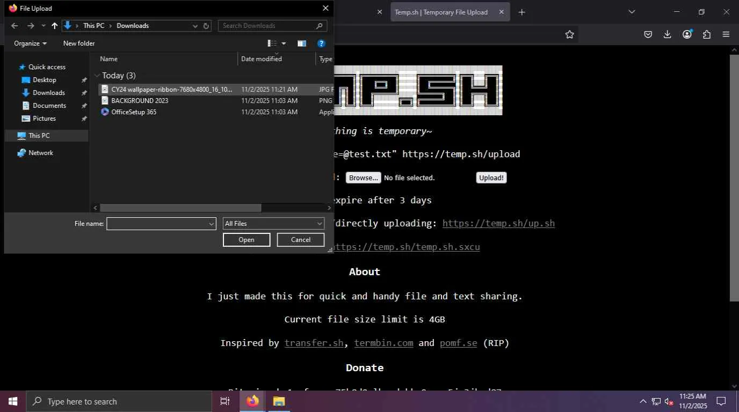This screenshot has width=739, height=412.
Task: Cancel the File Upload dialog
Action: tap(301, 240)
